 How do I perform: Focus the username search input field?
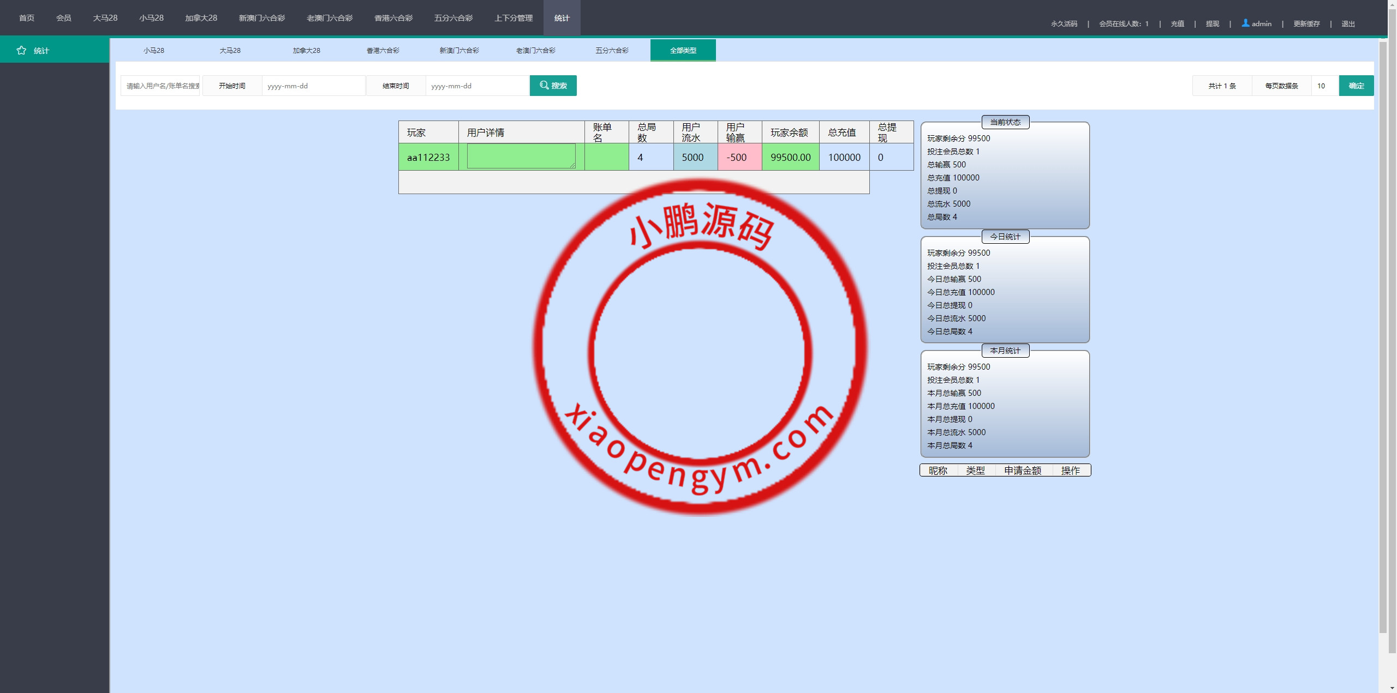click(160, 86)
